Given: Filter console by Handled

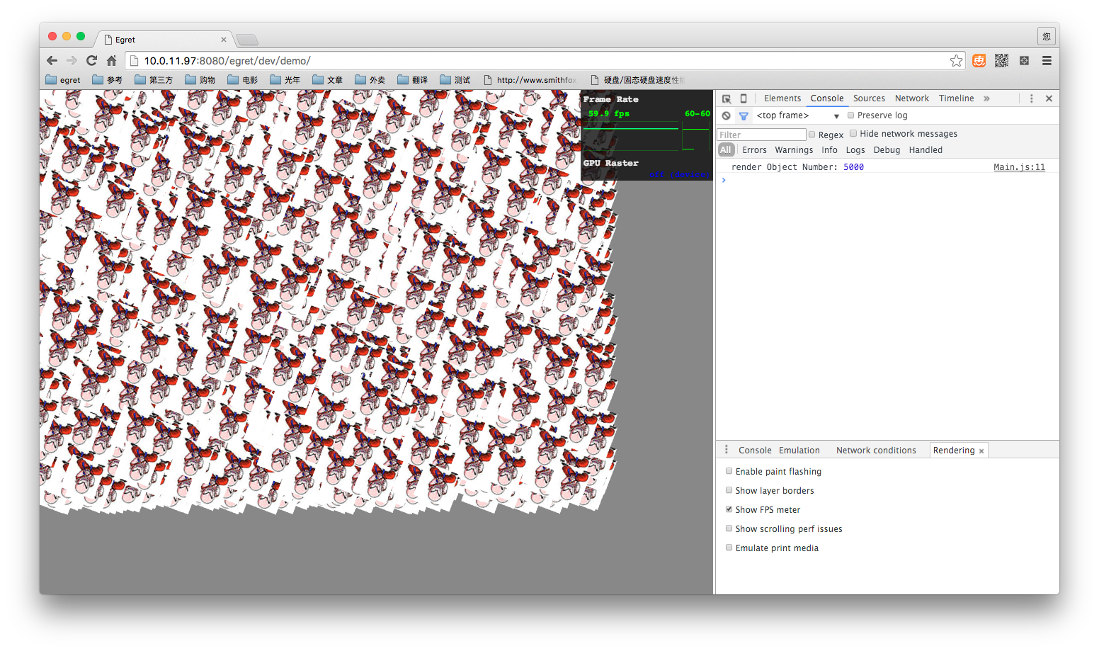Looking at the screenshot, I should click(926, 150).
